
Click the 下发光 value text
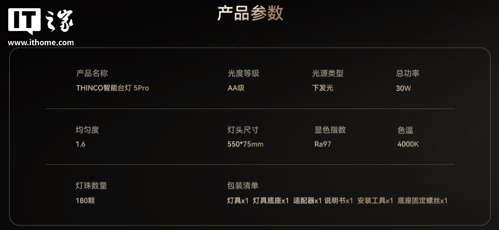pyautogui.click(x=322, y=88)
